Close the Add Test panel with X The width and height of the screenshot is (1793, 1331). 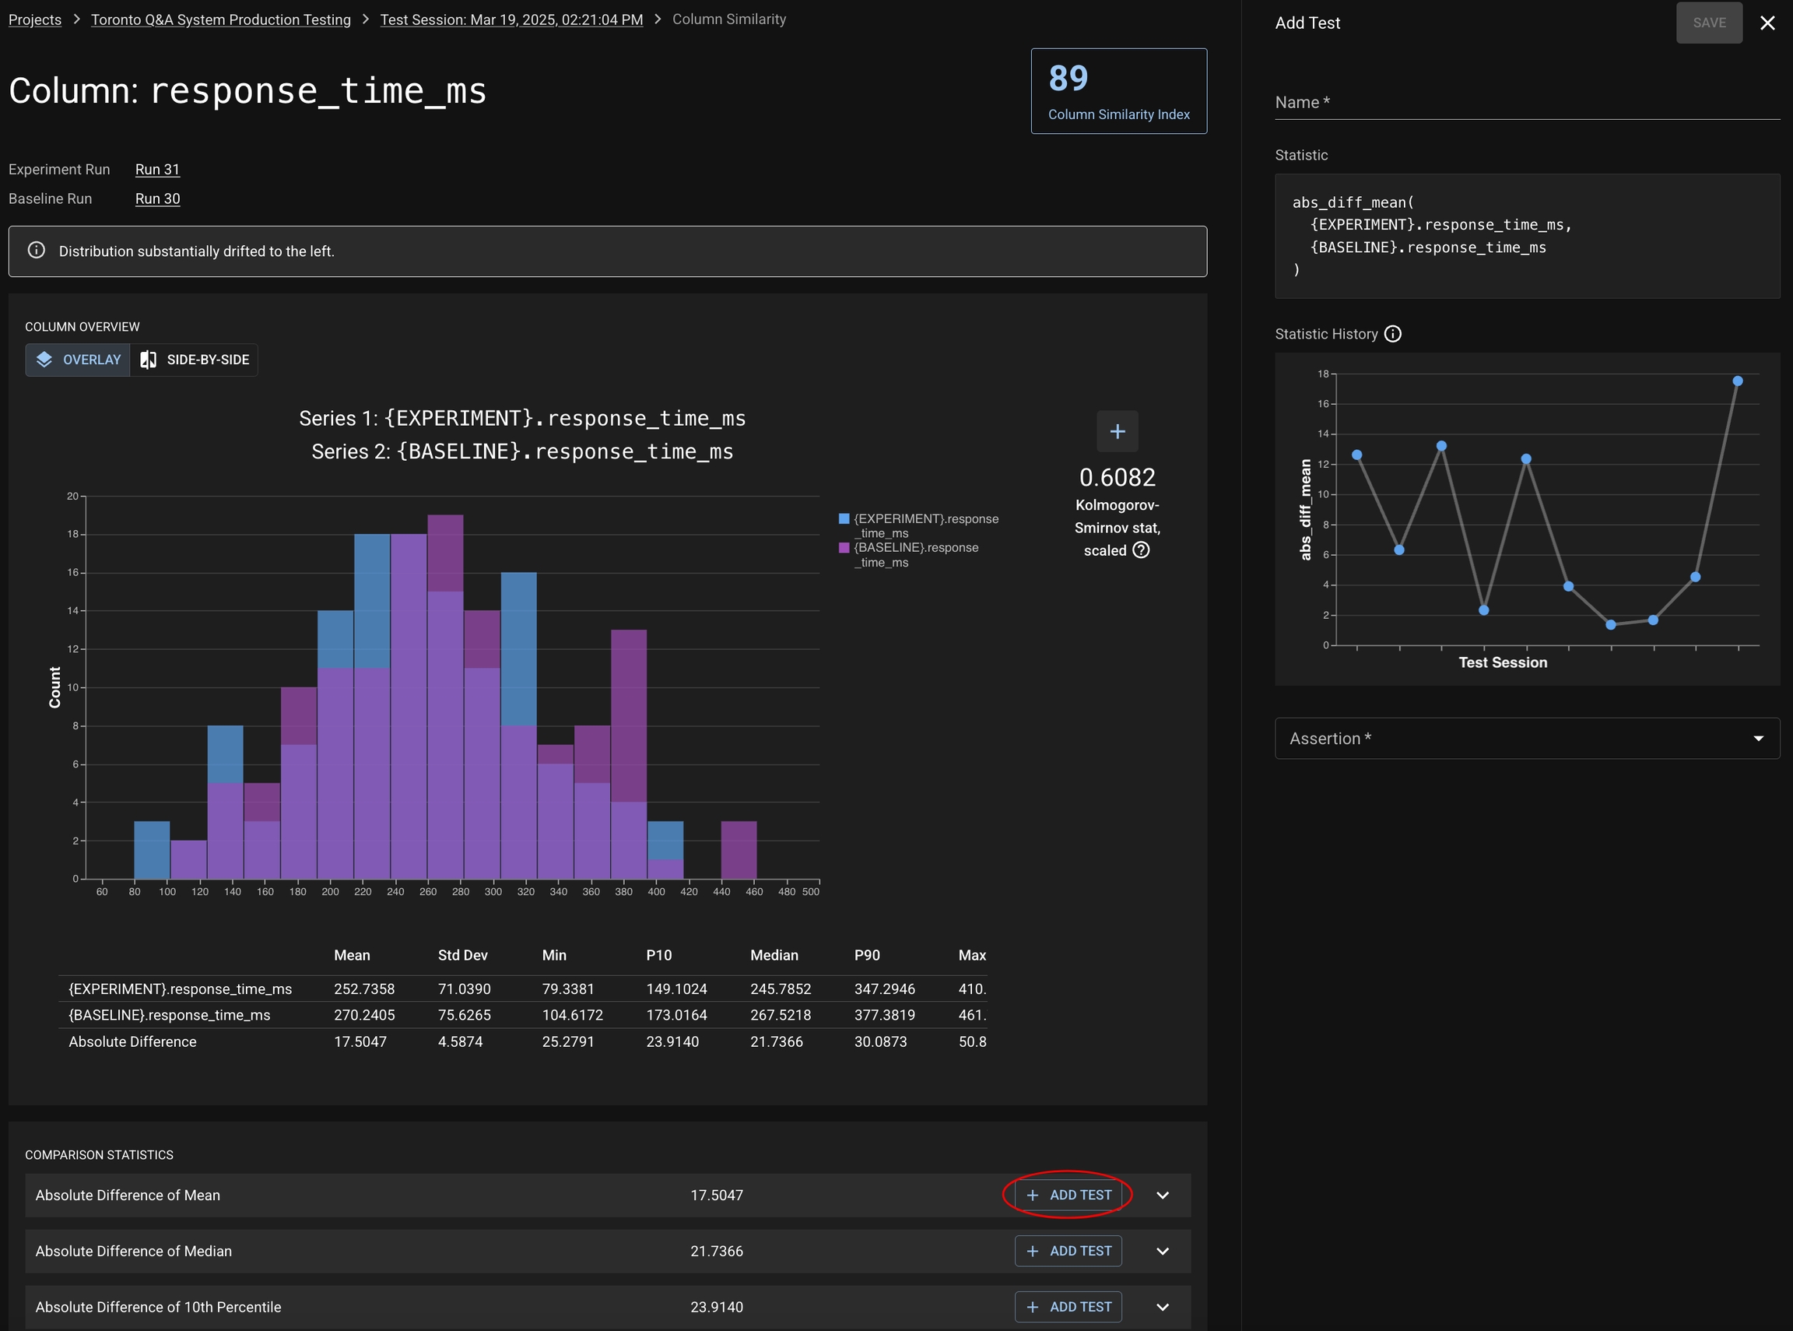pos(1767,23)
